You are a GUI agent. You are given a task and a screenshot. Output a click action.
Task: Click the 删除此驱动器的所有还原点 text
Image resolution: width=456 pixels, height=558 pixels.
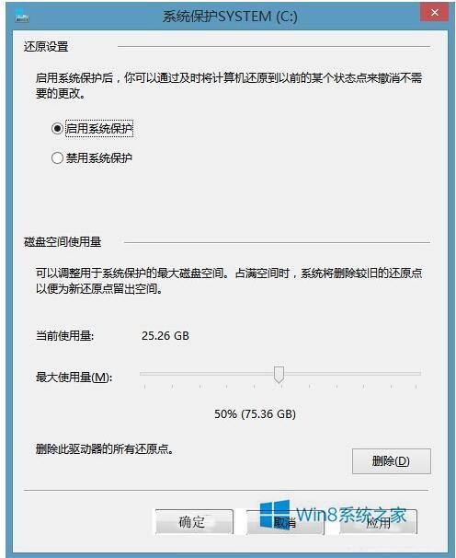105,449
